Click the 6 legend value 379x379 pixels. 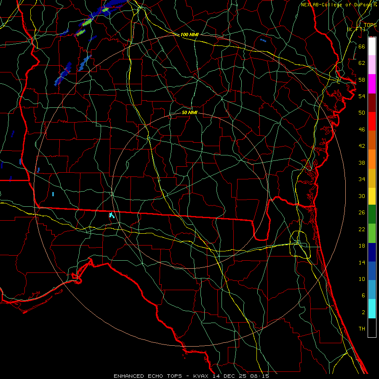point(363,295)
